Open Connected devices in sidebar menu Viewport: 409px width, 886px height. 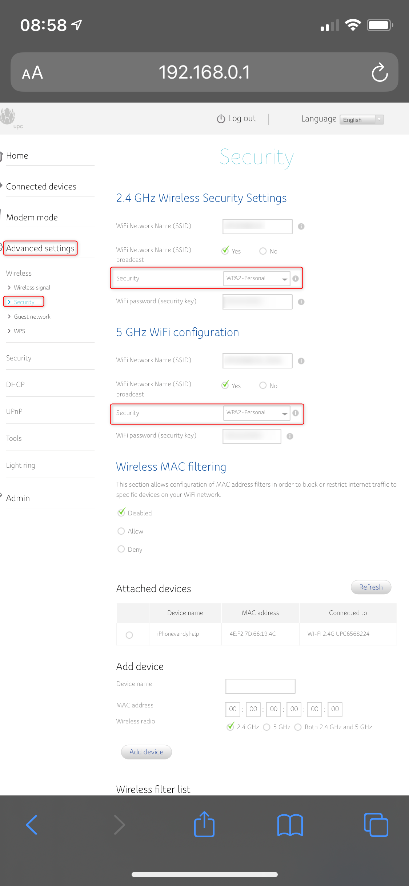tap(41, 187)
